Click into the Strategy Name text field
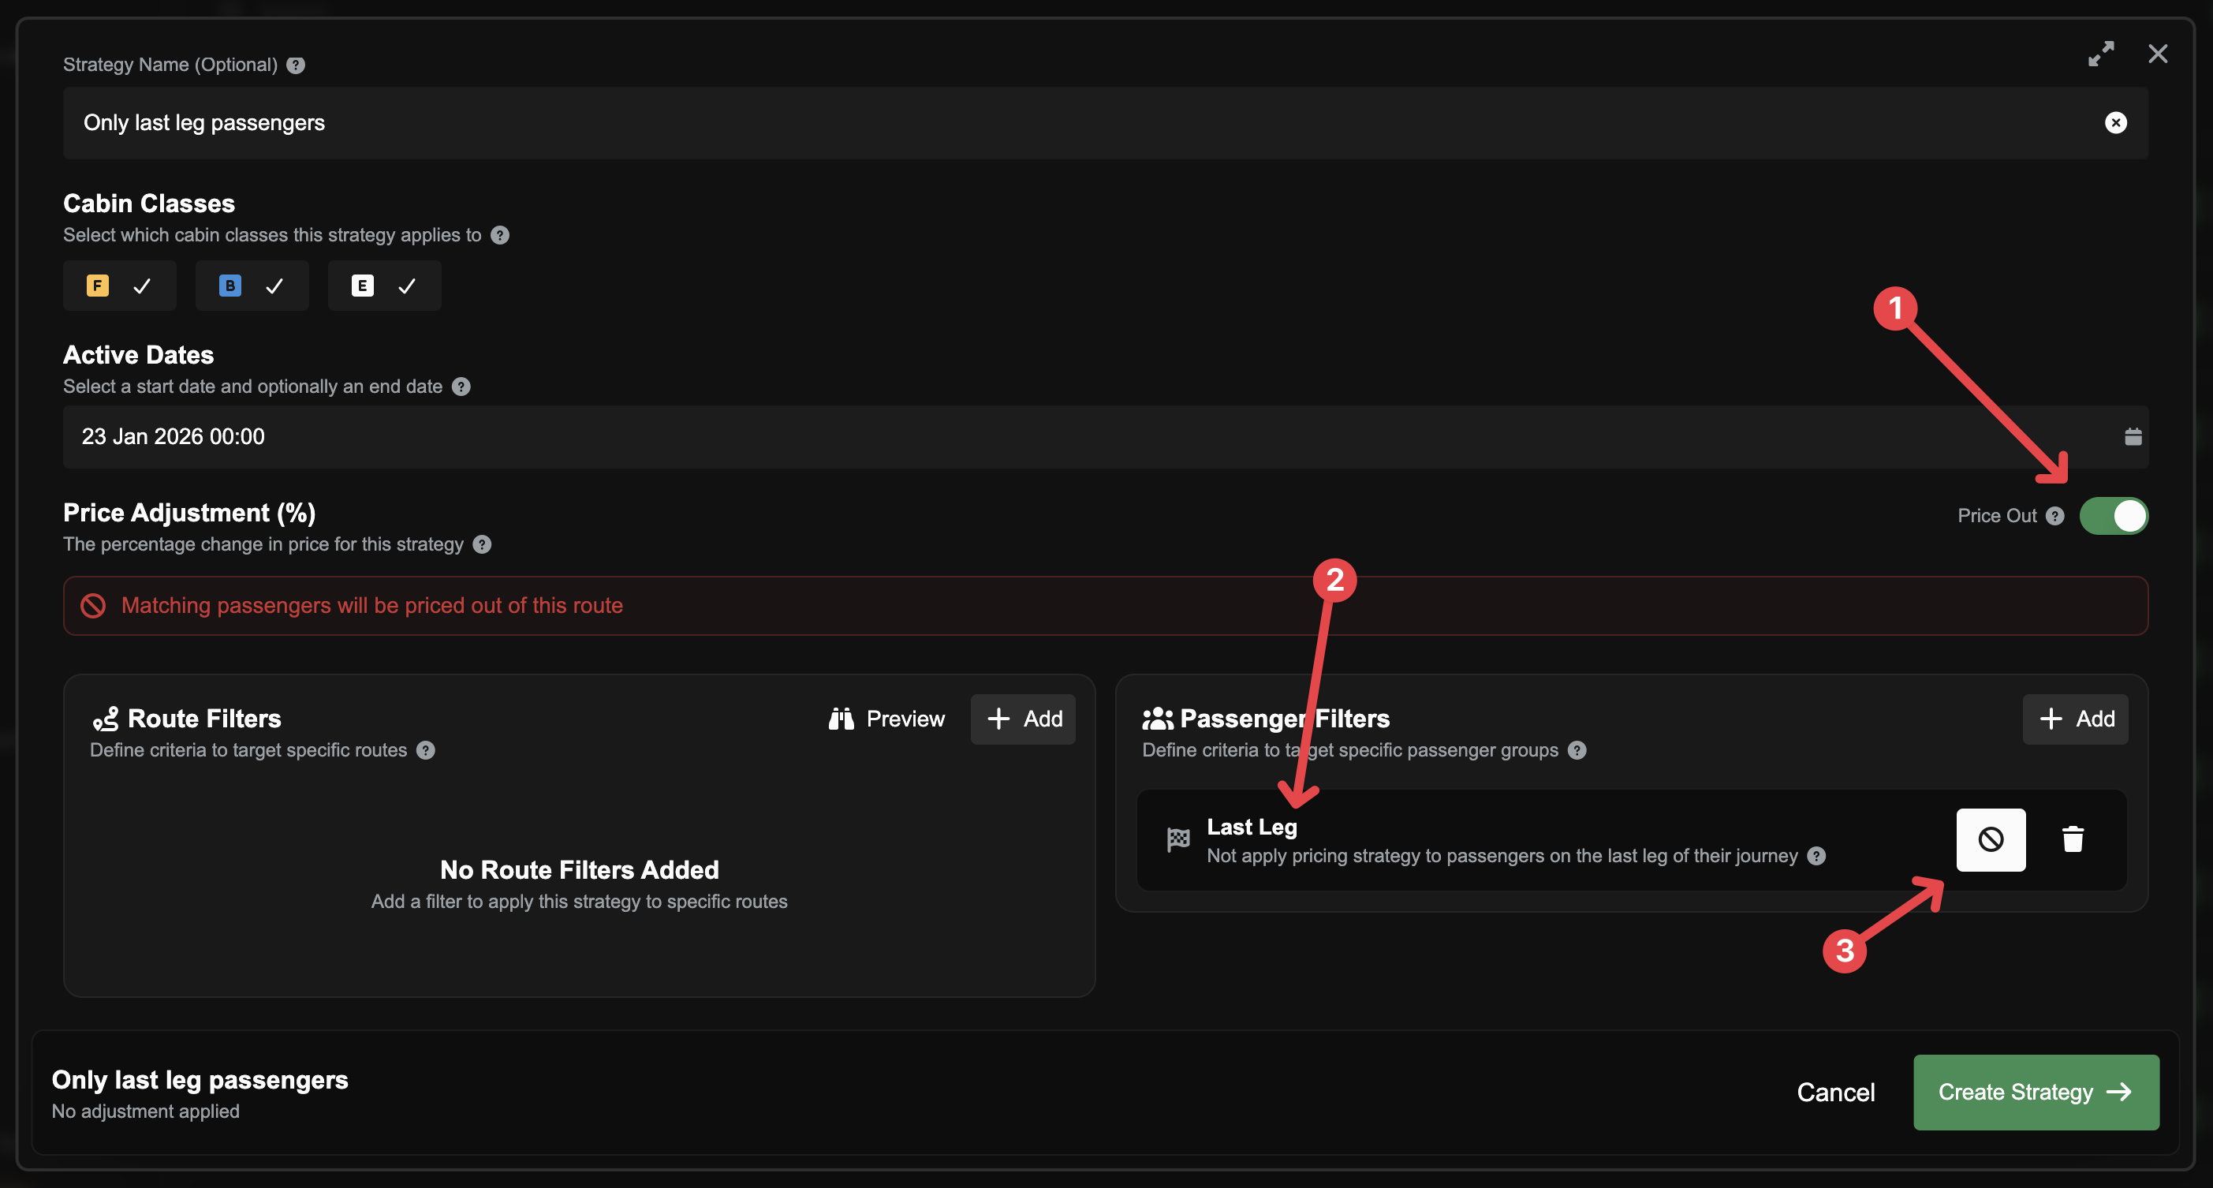This screenshot has height=1188, width=2213. point(1031,123)
